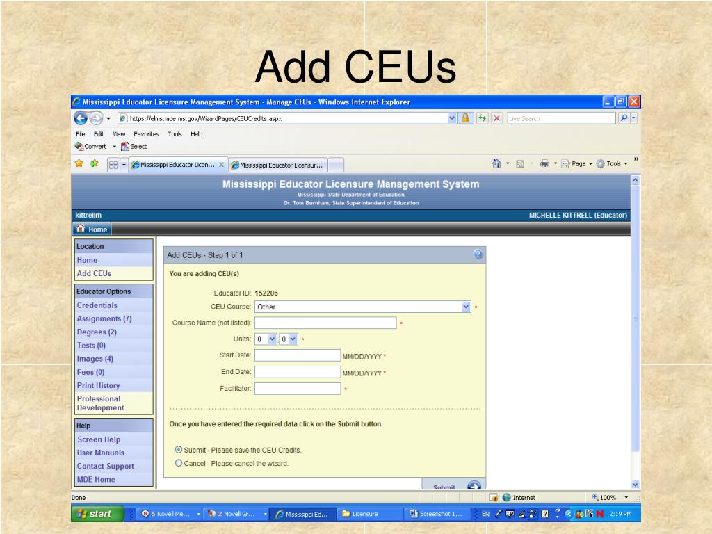
Task: Click the Refresh page icon
Action: point(483,118)
